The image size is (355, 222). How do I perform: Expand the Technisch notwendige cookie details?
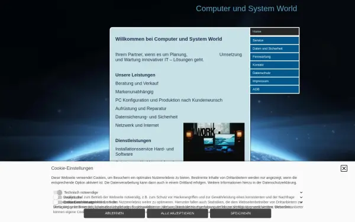click(301, 192)
